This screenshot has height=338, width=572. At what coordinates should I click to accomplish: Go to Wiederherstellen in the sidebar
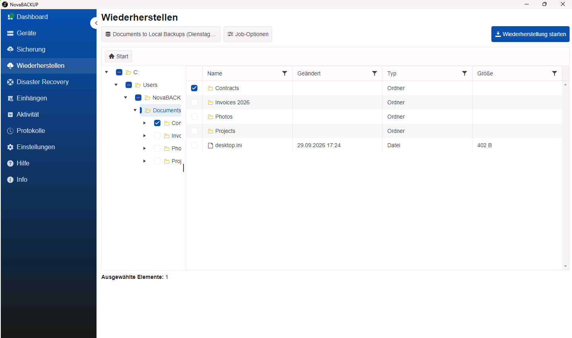click(48, 66)
